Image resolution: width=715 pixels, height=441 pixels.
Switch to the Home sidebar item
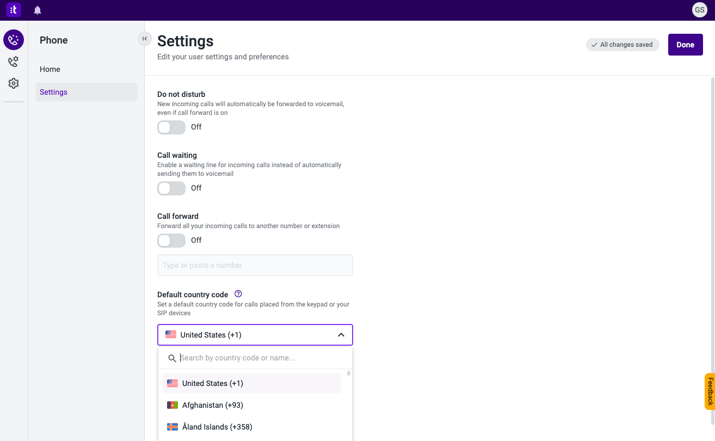[x=50, y=69]
